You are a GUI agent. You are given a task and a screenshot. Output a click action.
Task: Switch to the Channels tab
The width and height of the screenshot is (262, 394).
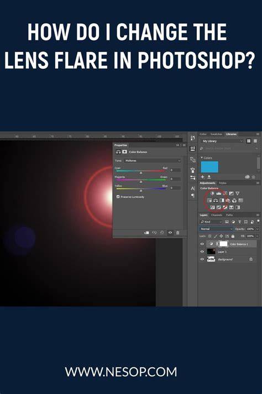216,215
